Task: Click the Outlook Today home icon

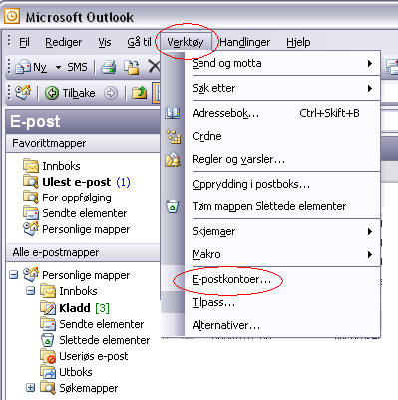Action: coord(23,92)
